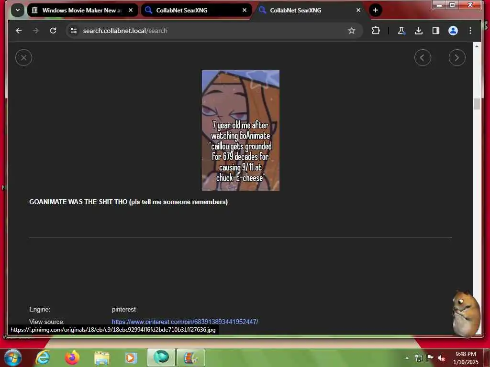
Task: Open Windows Media Player taskbar icon
Action: click(131, 358)
